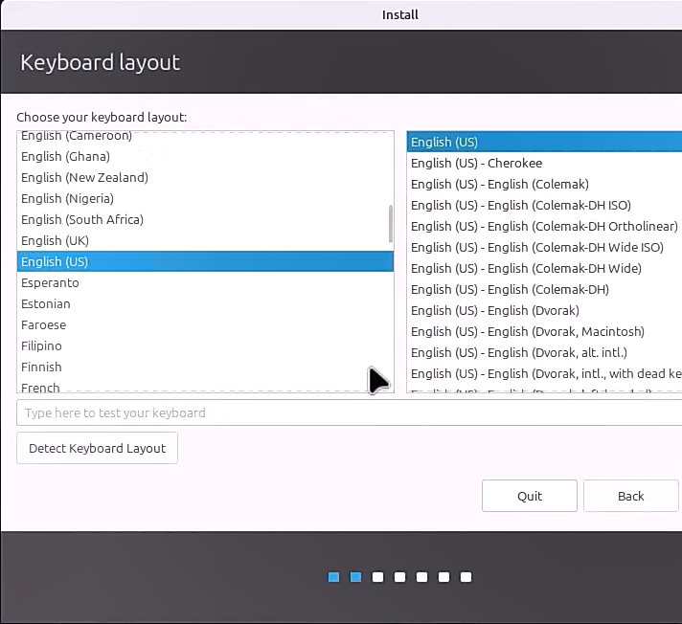
Task: Click the language list vertical scrollbar
Action: [390, 224]
